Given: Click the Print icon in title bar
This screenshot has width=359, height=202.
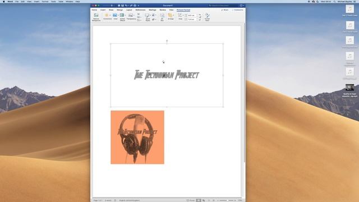Looking at the screenshot, I should pos(135,6).
